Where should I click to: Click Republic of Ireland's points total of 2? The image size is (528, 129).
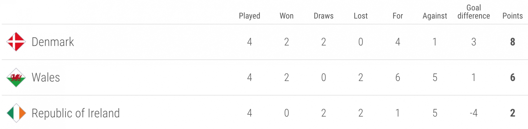[x=513, y=113]
